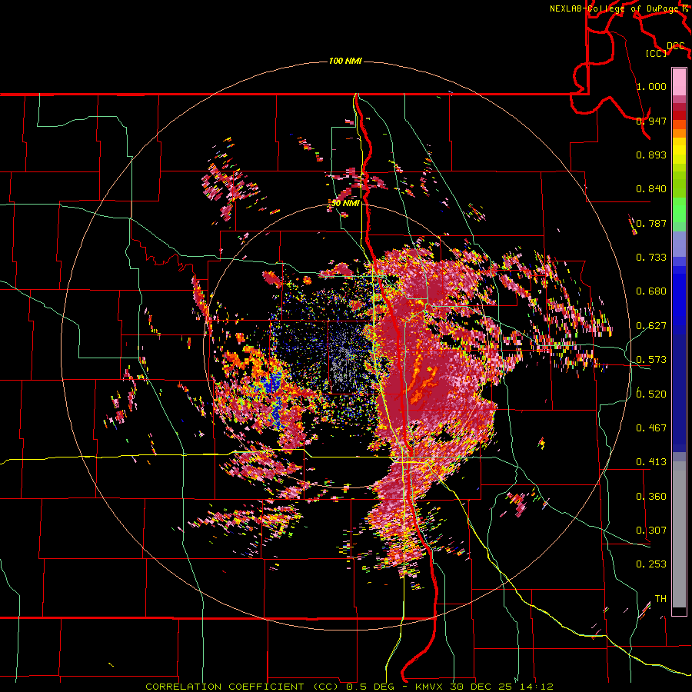The width and height of the screenshot is (692, 692).
Task: Click the pink top segment of color bar
Action: [679, 82]
